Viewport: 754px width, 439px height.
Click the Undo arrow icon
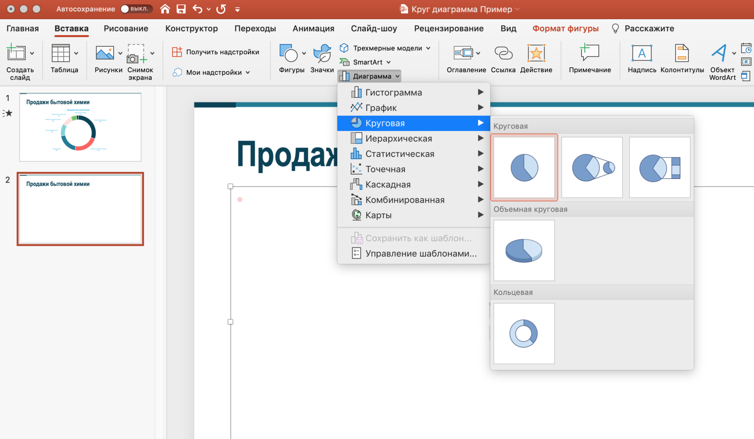pyautogui.click(x=197, y=9)
